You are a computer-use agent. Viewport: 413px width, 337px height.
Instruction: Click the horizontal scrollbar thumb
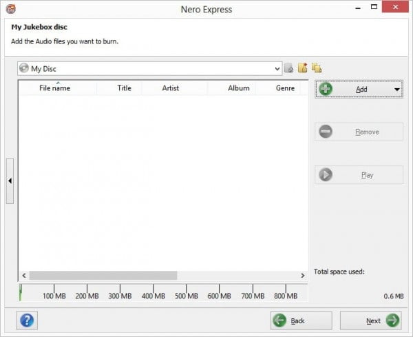pos(103,275)
